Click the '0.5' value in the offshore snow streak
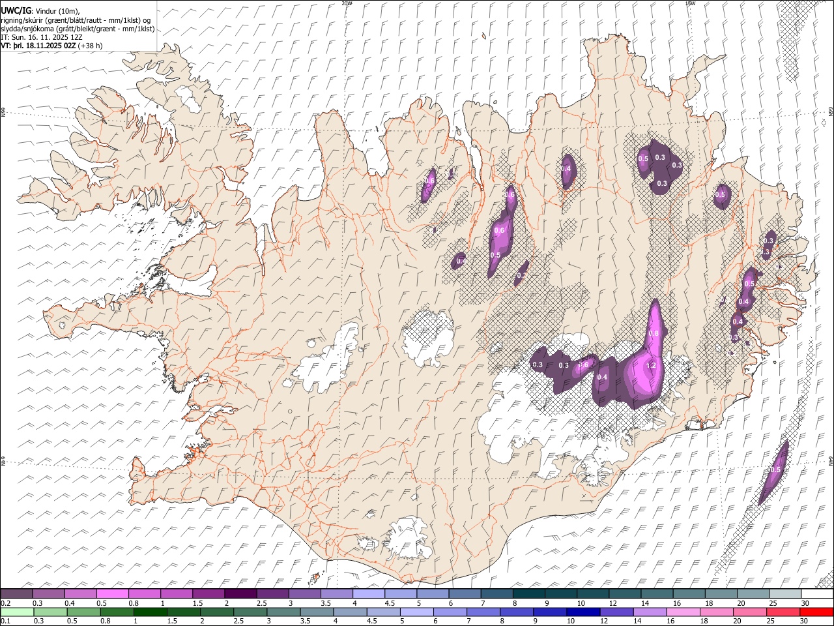The image size is (834, 626). [x=775, y=470]
